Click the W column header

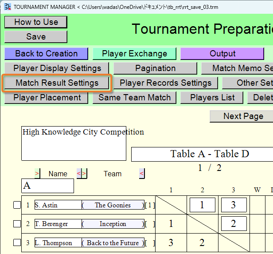257,190
